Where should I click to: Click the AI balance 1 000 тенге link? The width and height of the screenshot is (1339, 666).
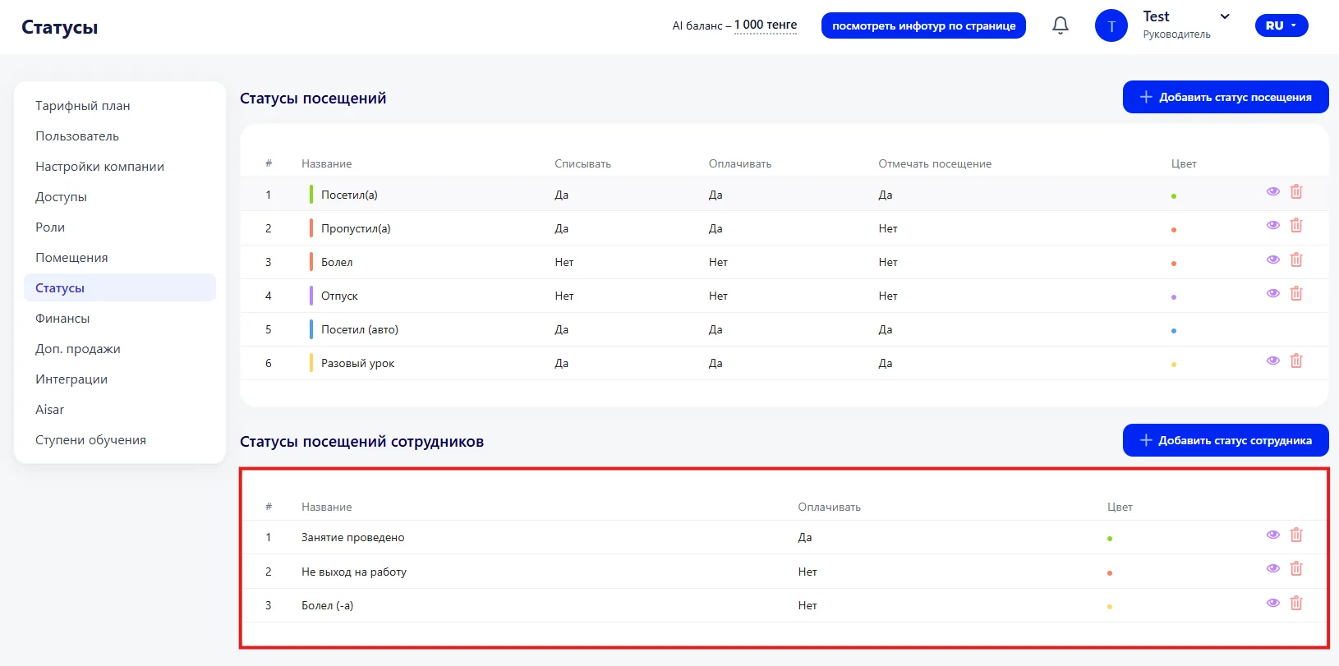pyautogui.click(x=766, y=25)
